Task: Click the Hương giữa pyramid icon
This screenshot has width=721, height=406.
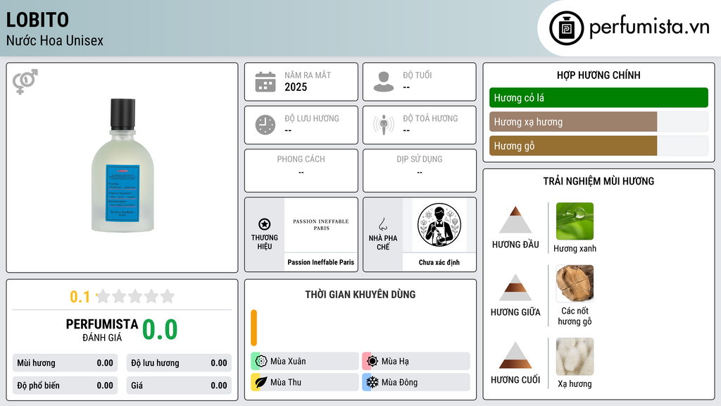Action: (x=515, y=288)
